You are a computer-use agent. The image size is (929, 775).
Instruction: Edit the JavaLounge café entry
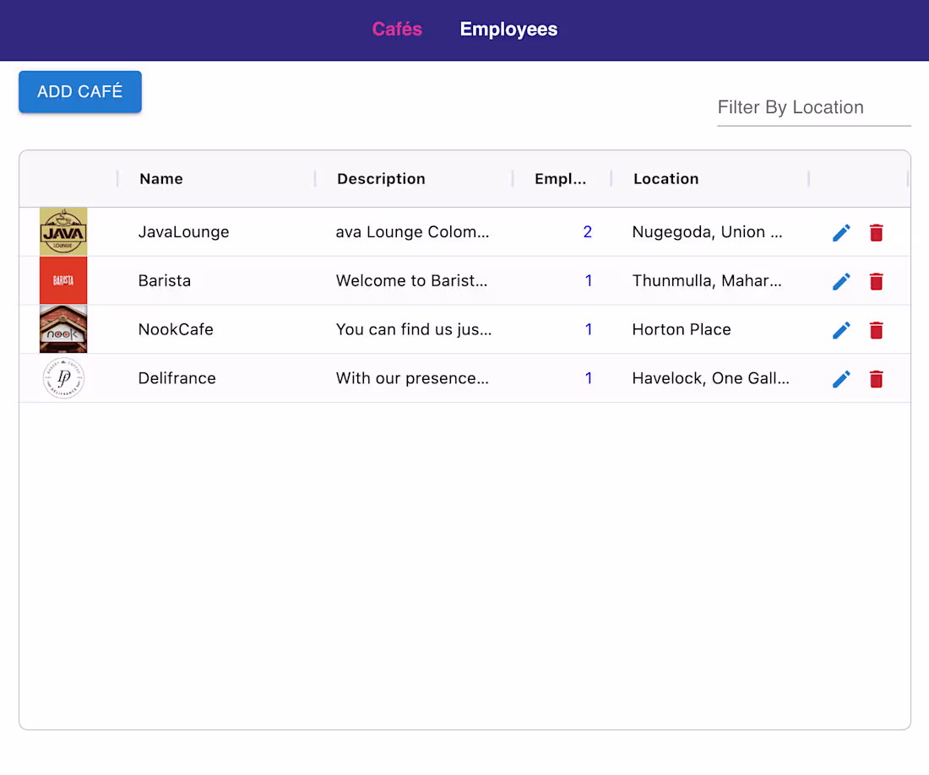[x=841, y=233]
